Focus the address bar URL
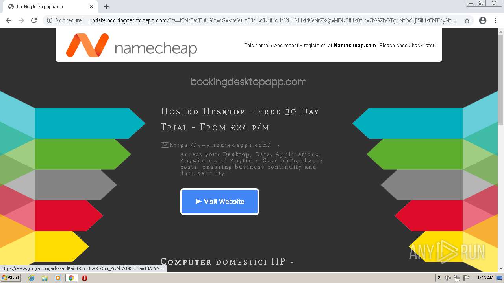 272,20
